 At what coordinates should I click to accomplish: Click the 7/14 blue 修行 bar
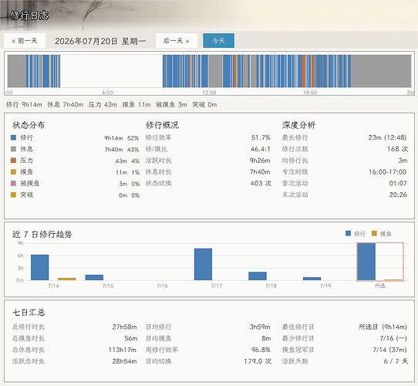tap(40, 267)
